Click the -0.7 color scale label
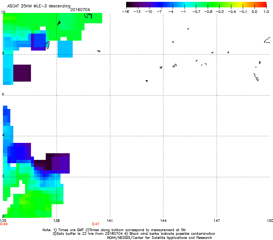Viewport: 273px width, 240px height. tap(196, 12)
